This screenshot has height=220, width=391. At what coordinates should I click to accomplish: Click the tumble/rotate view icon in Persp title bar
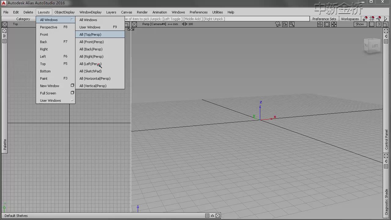pos(320,24)
